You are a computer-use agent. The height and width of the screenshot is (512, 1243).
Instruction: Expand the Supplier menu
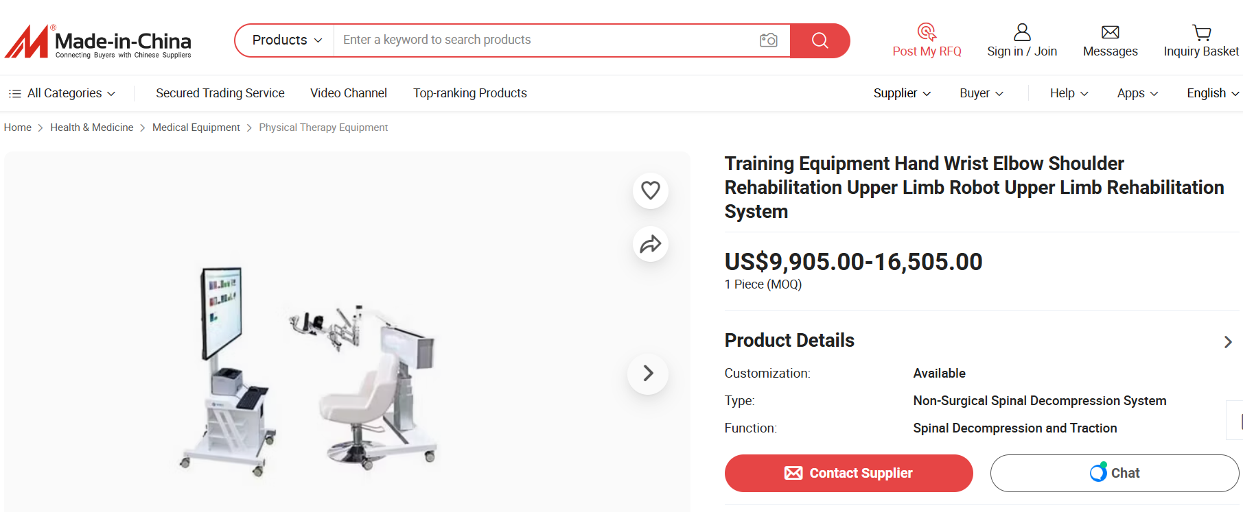point(901,93)
